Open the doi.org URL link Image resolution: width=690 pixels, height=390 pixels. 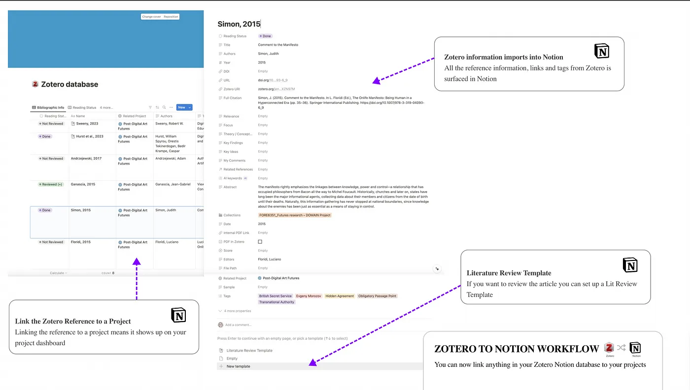point(273,80)
